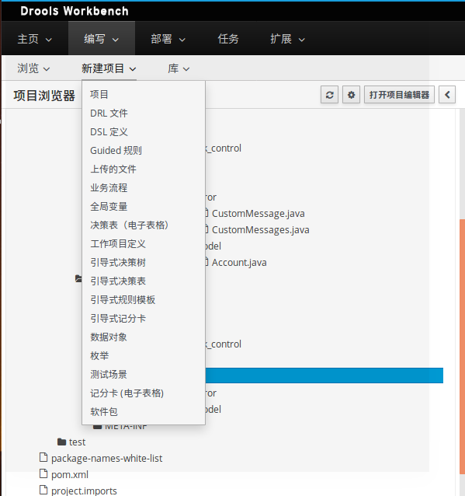Open CustomMessage.java in the tree

coord(258,214)
